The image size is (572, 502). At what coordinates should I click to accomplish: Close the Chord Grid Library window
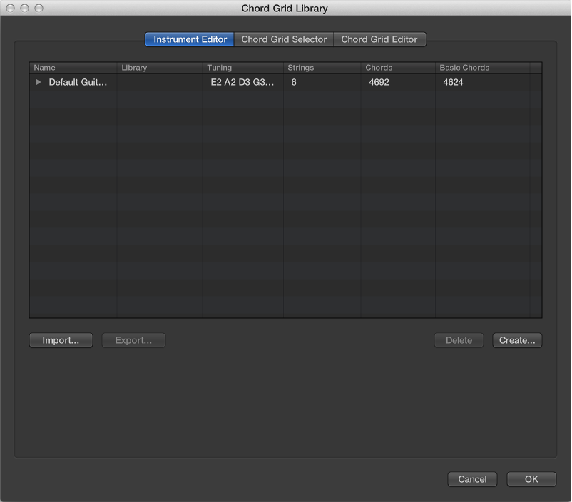[9, 8]
